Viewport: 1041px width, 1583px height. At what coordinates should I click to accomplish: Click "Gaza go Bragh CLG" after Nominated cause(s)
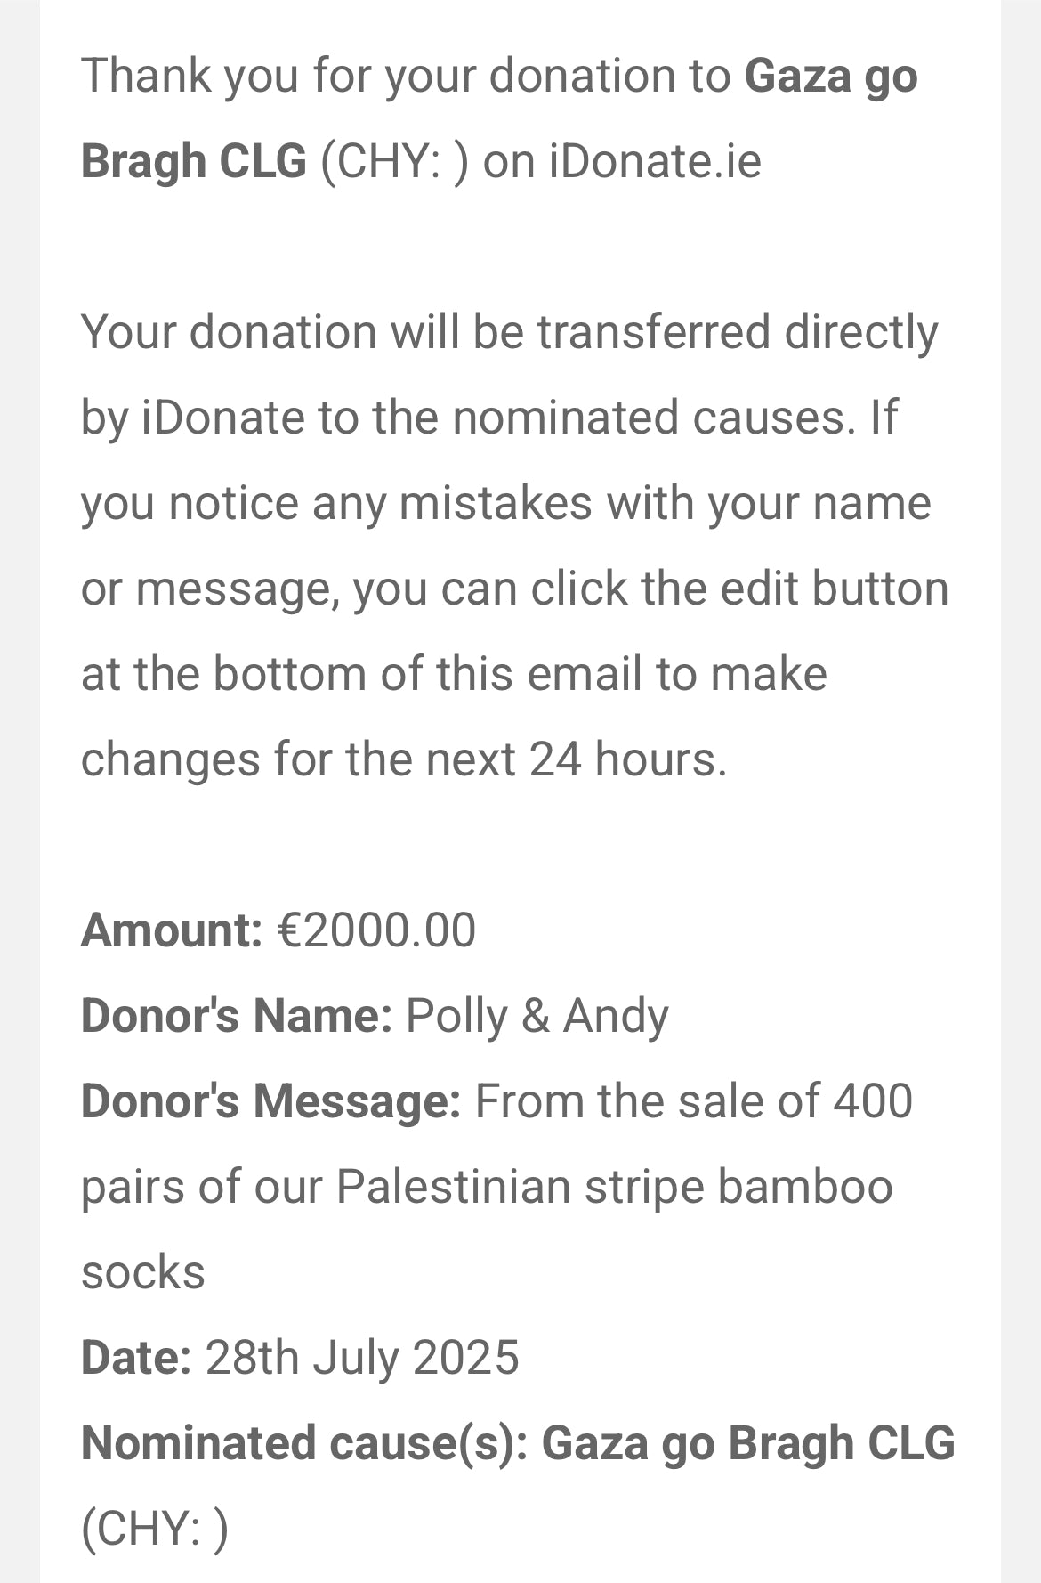[747, 1443]
